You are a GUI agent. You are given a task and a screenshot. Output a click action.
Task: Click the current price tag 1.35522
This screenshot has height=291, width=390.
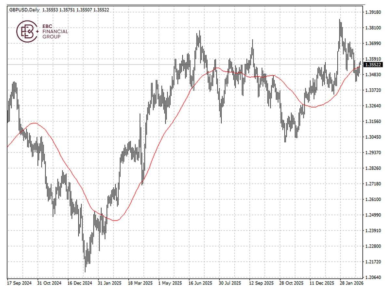(372, 64)
